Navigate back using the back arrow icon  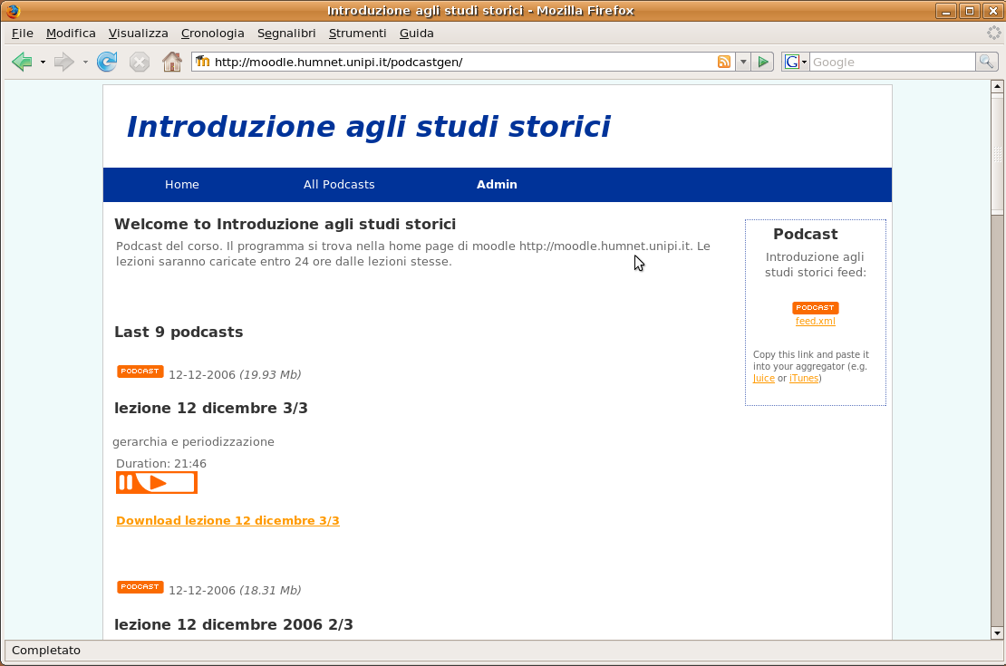pyautogui.click(x=23, y=62)
